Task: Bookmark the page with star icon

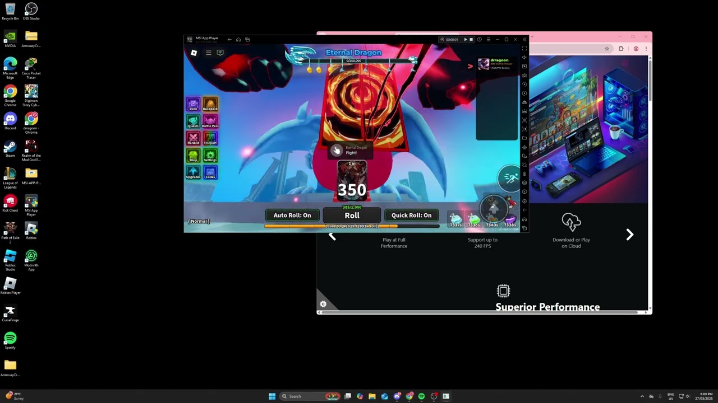Action: (x=607, y=49)
